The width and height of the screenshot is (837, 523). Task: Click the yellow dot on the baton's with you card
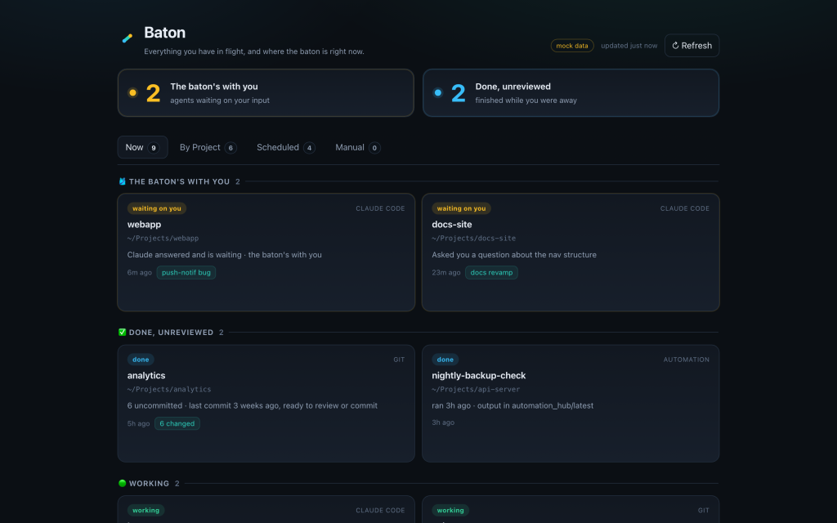tap(132, 93)
